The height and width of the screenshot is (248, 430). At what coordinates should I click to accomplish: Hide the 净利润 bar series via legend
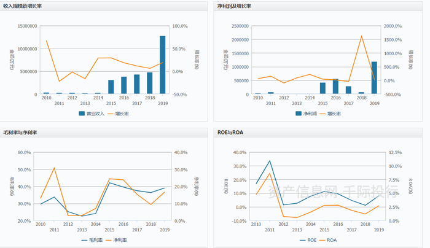click(307, 114)
